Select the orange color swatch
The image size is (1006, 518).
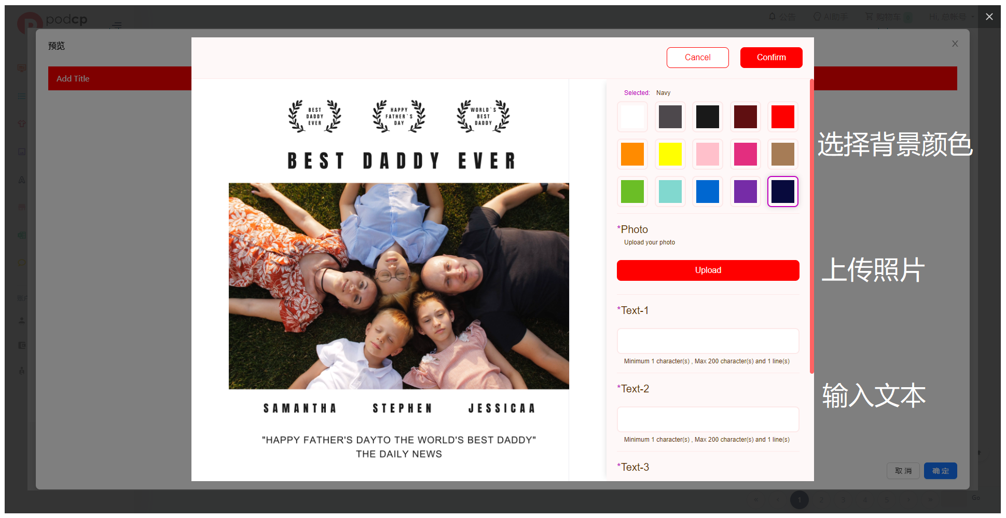pos(632,154)
